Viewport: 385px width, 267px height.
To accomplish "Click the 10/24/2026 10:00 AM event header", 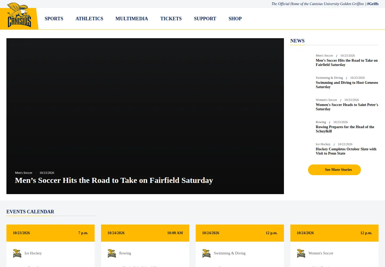I will pos(145,233).
